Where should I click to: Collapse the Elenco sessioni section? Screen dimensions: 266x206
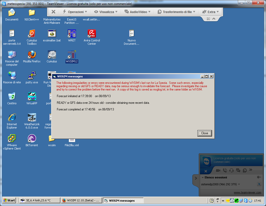tap(203, 178)
